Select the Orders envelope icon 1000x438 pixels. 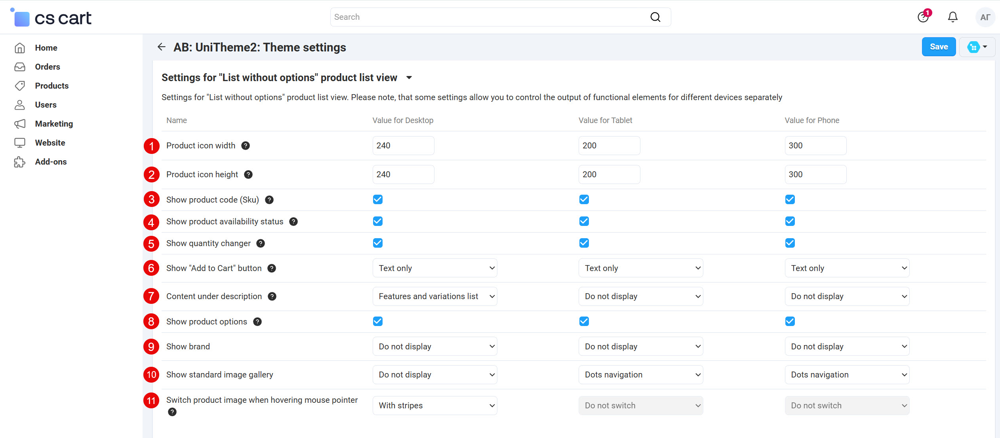point(20,66)
